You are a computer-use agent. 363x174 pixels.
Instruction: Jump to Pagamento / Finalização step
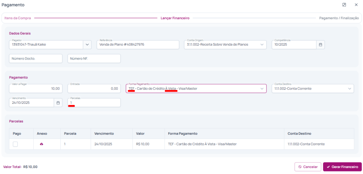[x=339, y=18]
